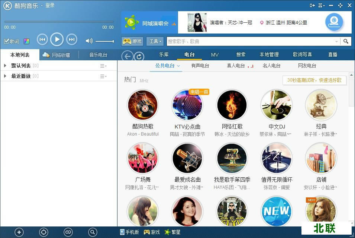
Task: Click the play button in player controls
Action: tap(57, 39)
